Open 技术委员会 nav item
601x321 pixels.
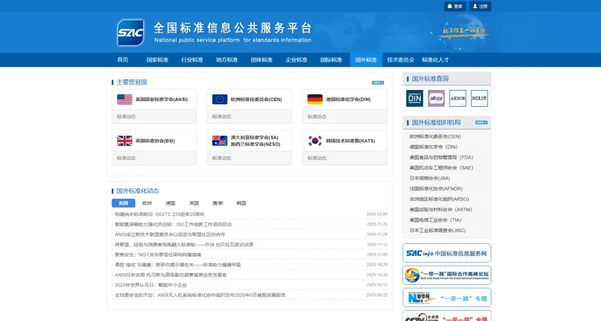pyautogui.click(x=401, y=59)
